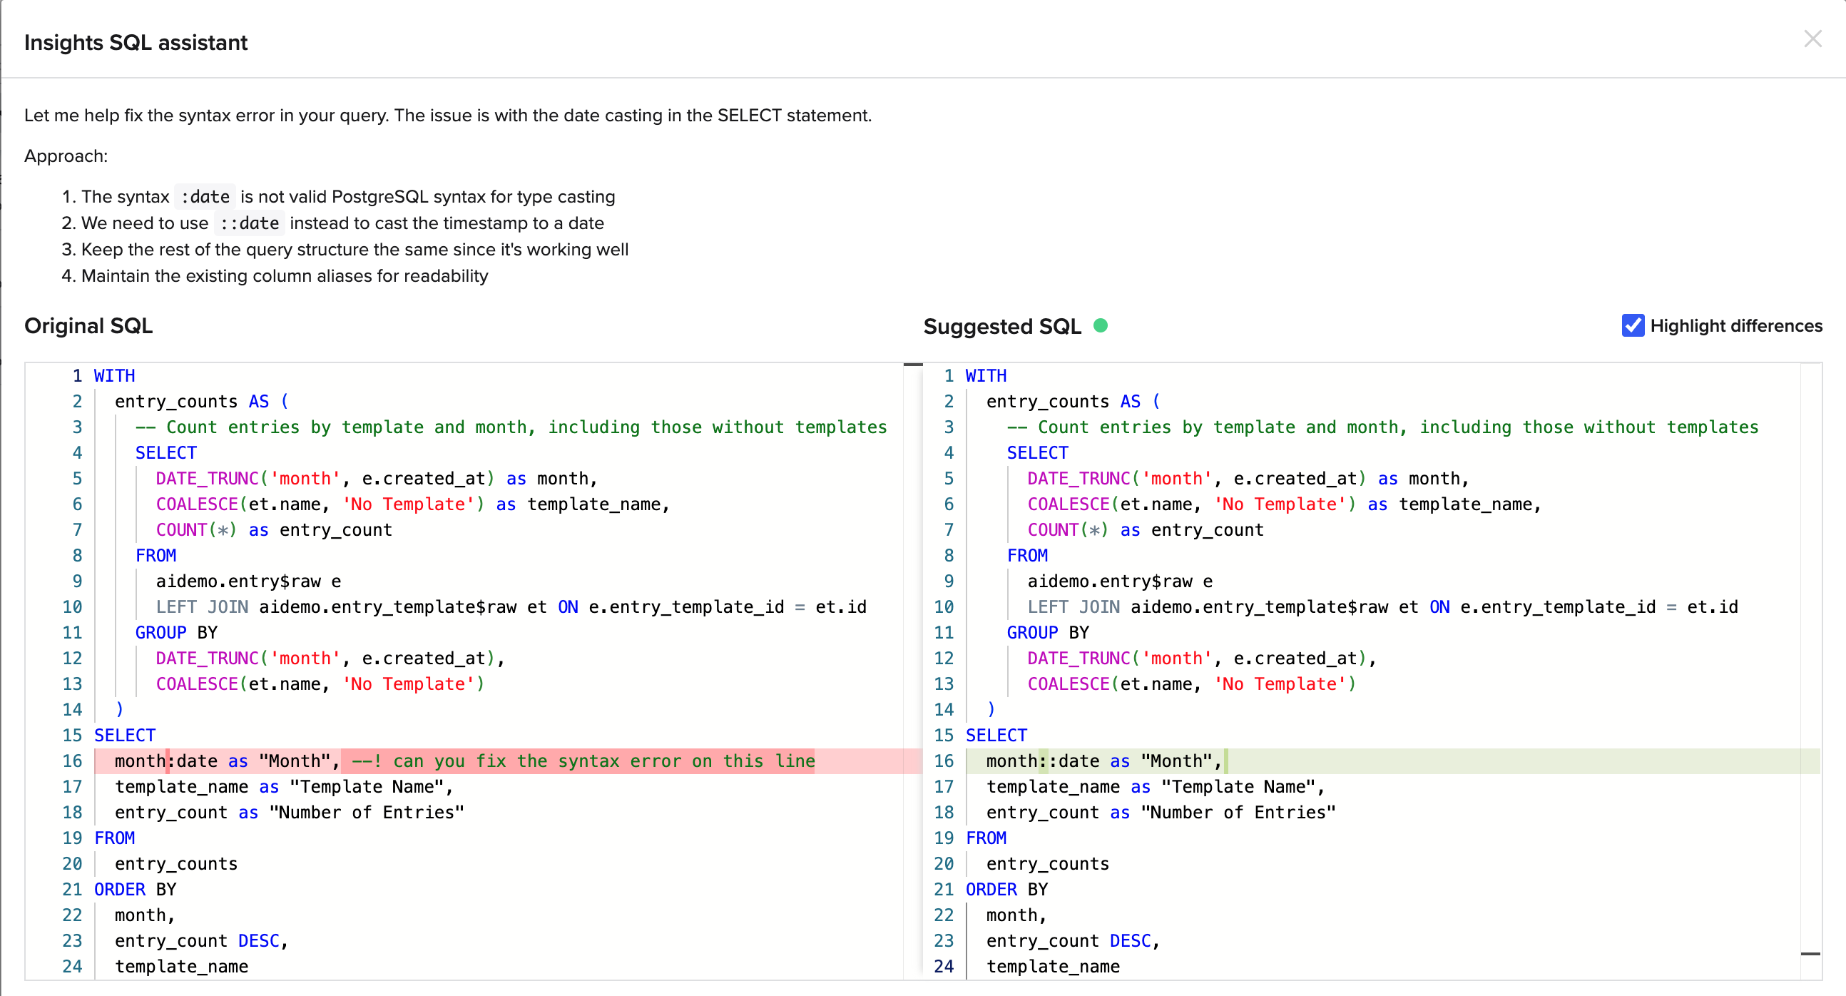Screen dimensions: 1846x996
Task: Click the WITH keyword on Suggested SQL line 1
Action: [x=985, y=375]
